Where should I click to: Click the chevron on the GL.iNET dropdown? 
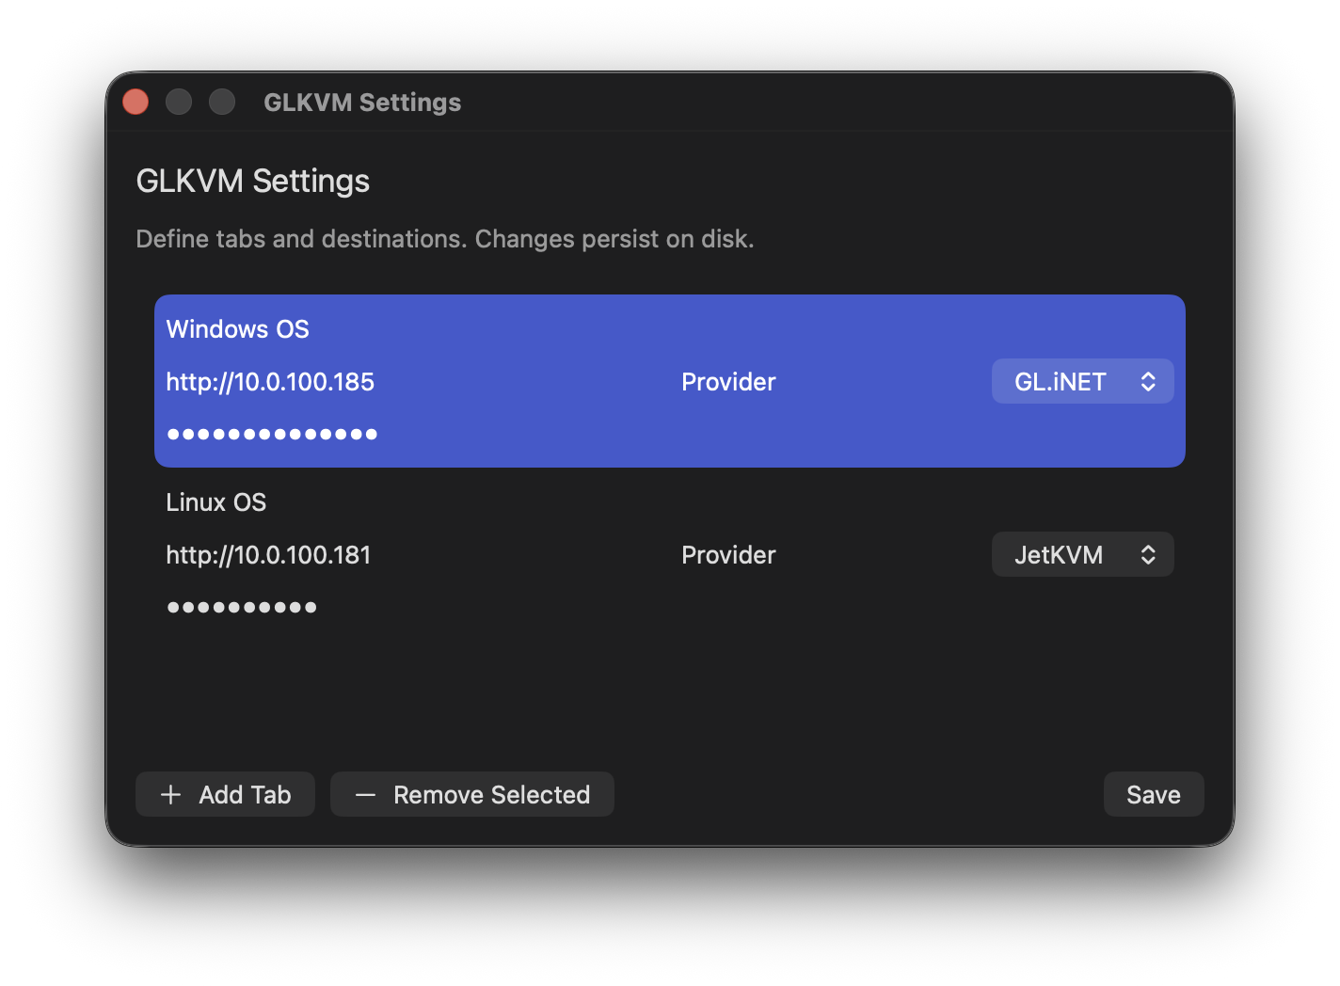(x=1148, y=381)
